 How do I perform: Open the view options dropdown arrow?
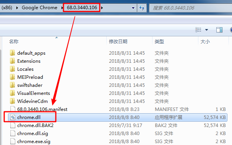pyautogui.click(x=206, y=30)
